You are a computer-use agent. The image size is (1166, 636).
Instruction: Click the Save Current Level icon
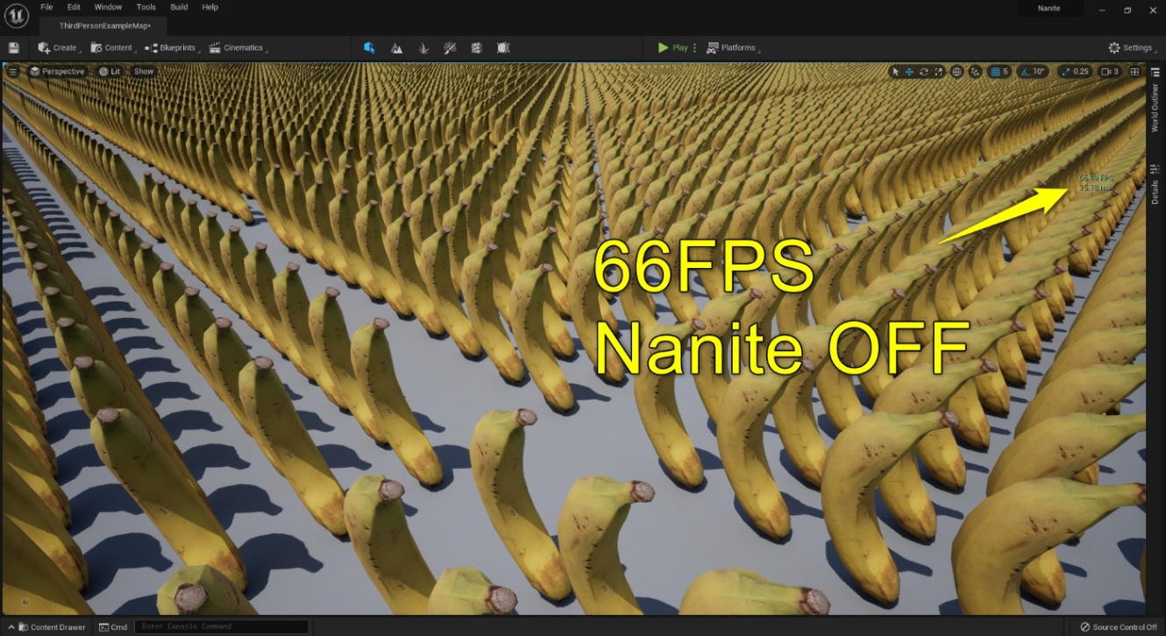(x=13, y=47)
